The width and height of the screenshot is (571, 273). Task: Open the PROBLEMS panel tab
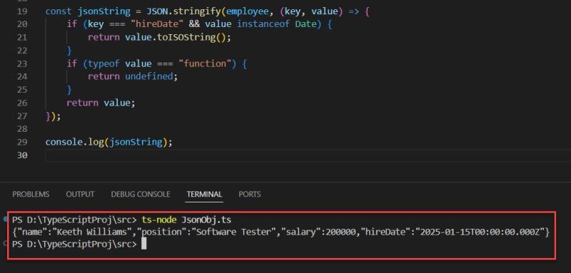point(31,194)
